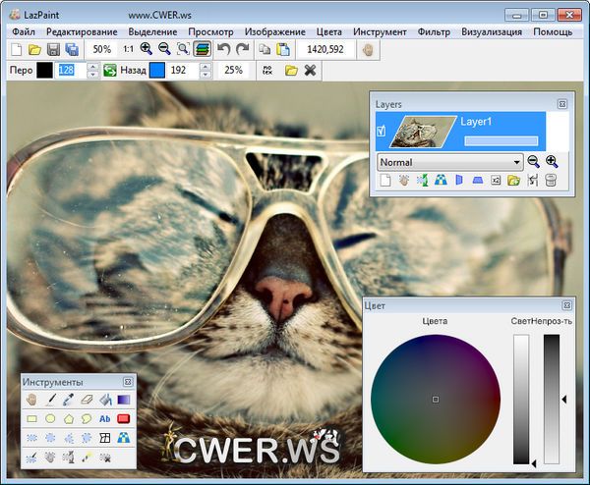Screen dimensions: 590x485
Task: Click the Undo arrow in toolbar
Action: [x=223, y=48]
